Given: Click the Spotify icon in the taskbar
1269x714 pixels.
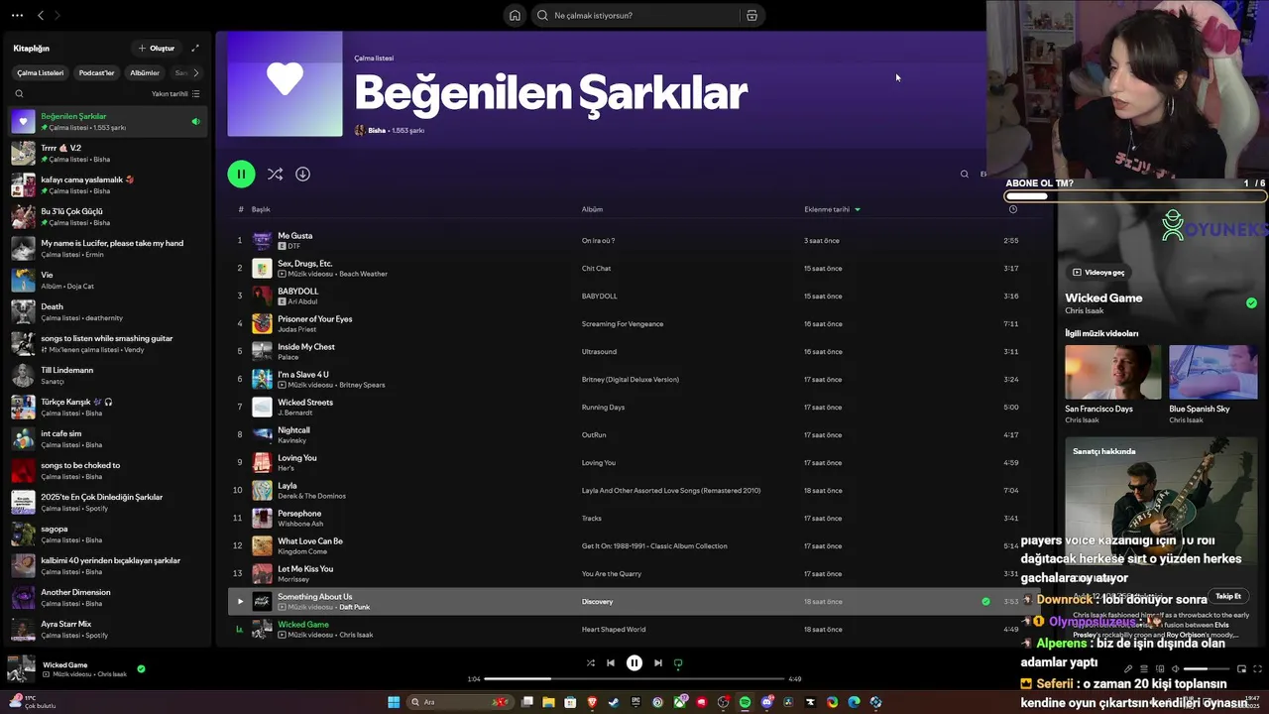Looking at the screenshot, I should click(745, 702).
